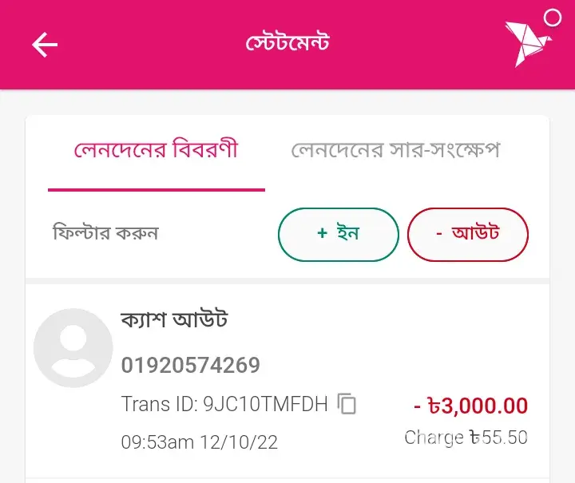Toggle the red - আউট filter
The image size is (575, 483).
467,234
